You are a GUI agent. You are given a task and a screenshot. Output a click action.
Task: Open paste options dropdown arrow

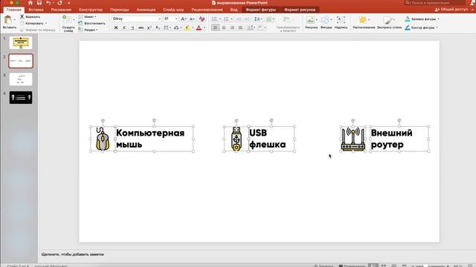[15, 20]
